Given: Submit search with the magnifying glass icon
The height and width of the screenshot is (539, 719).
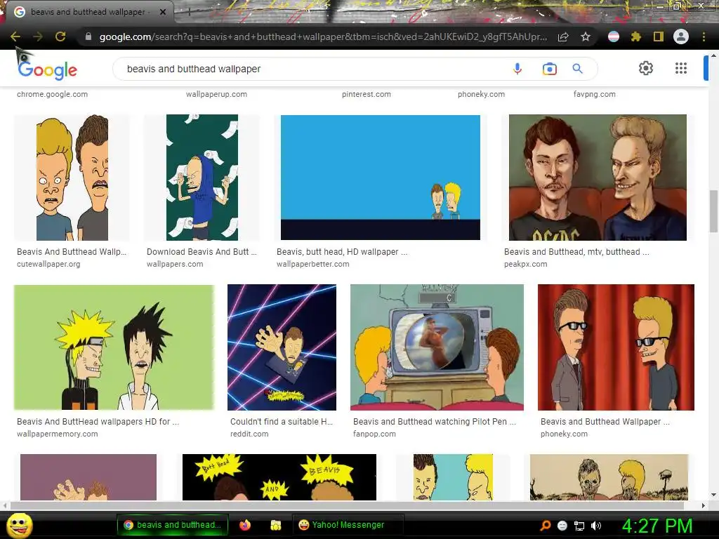Looking at the screenshot, I should pos(577,69).
